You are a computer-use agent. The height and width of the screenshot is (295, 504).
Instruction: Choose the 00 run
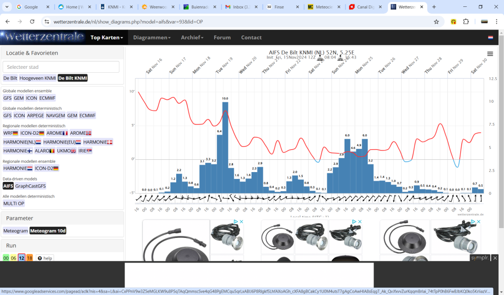tap(6, 258)
